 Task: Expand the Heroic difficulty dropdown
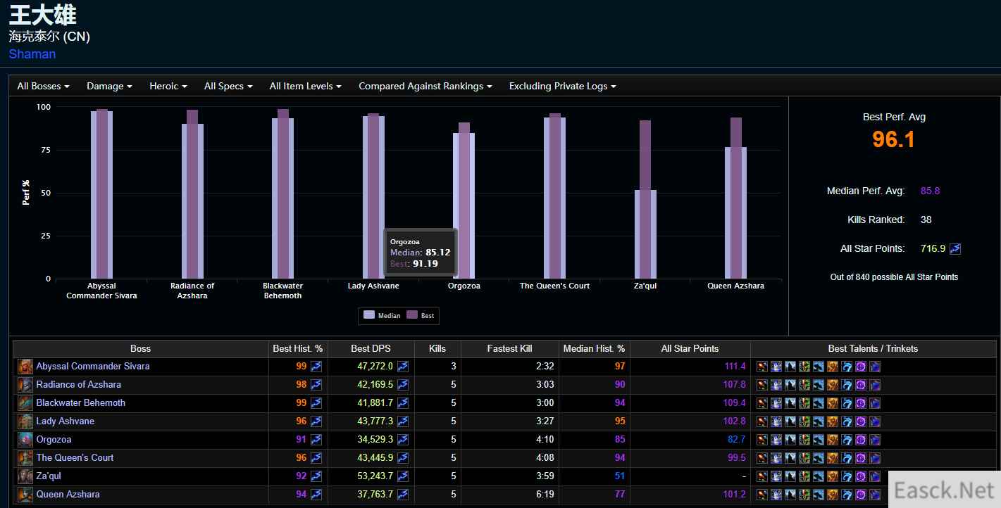[x=168, y=86]
